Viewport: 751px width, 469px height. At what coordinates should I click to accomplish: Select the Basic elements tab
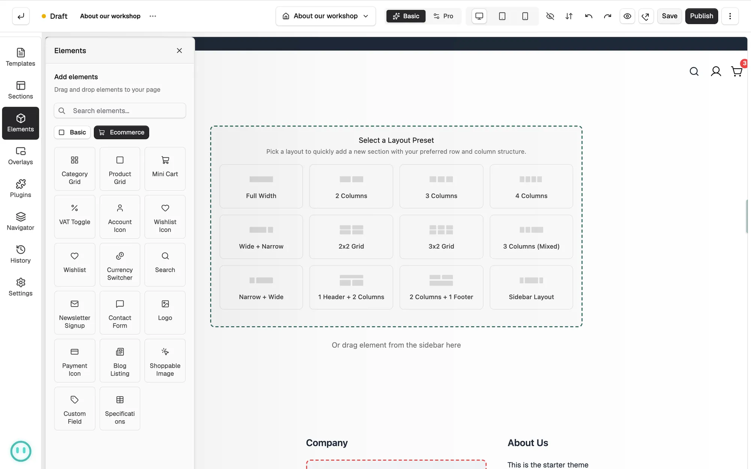point(72,132)
